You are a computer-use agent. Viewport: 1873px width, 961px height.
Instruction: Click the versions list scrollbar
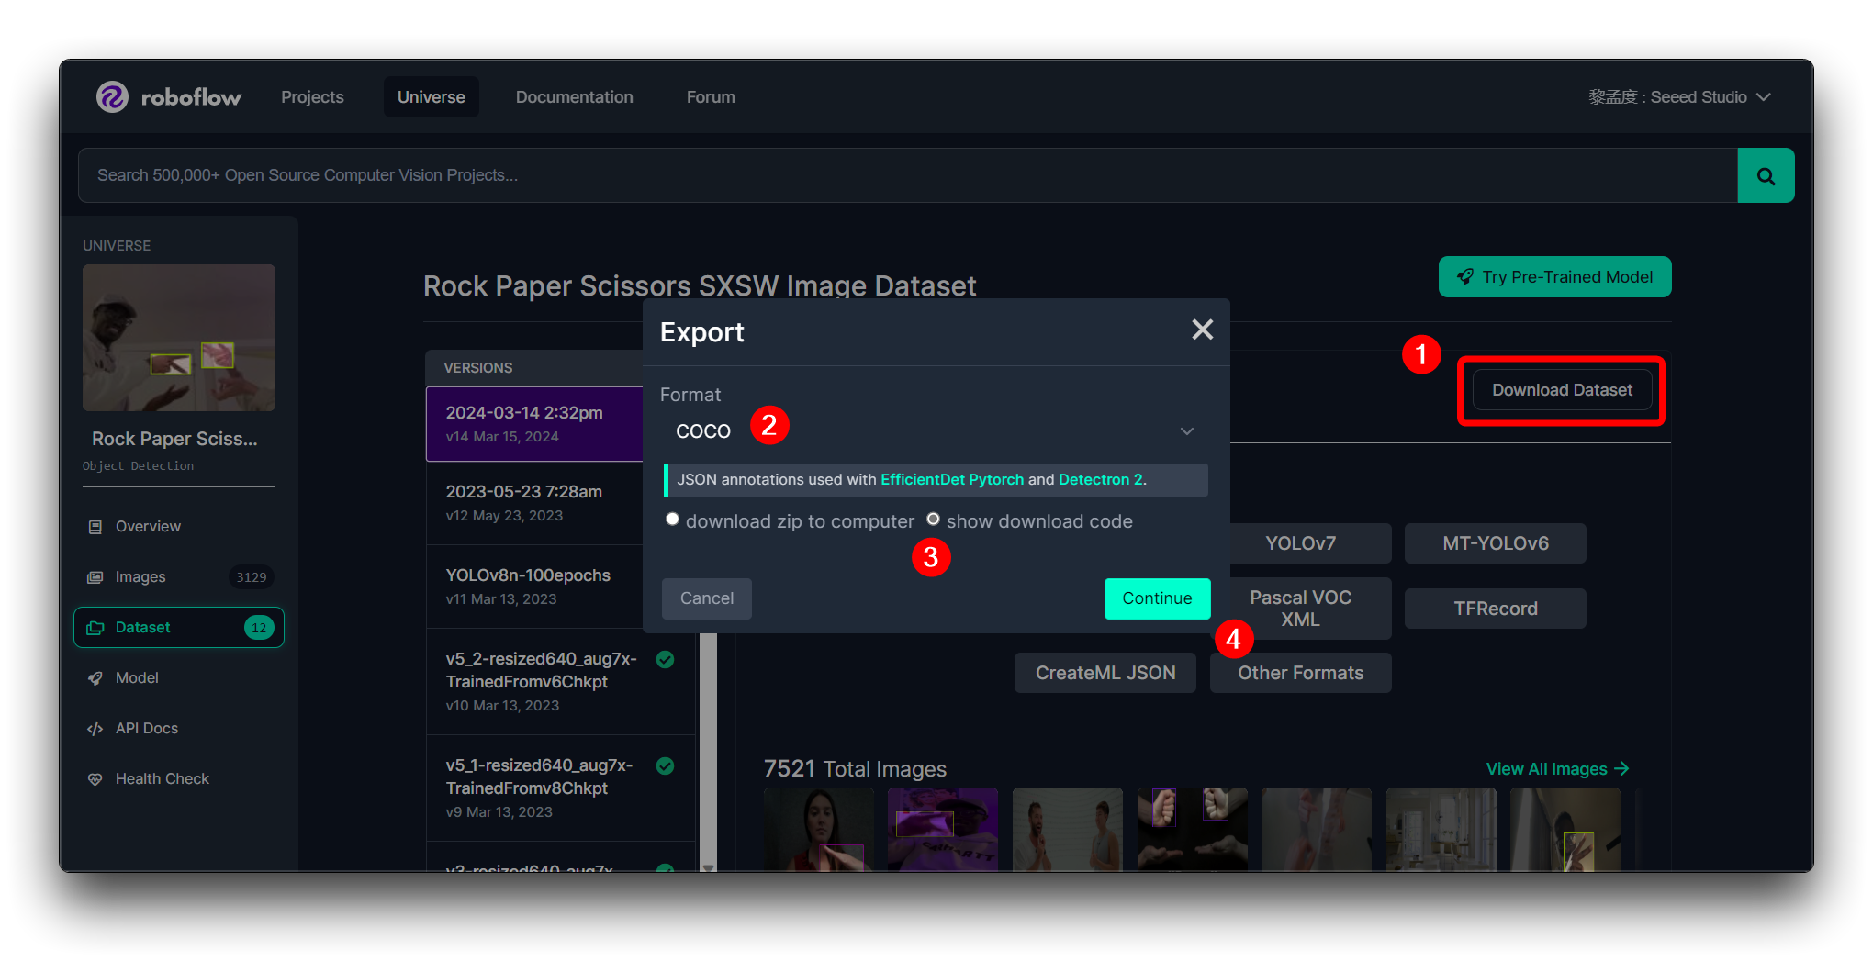[708, 748]
